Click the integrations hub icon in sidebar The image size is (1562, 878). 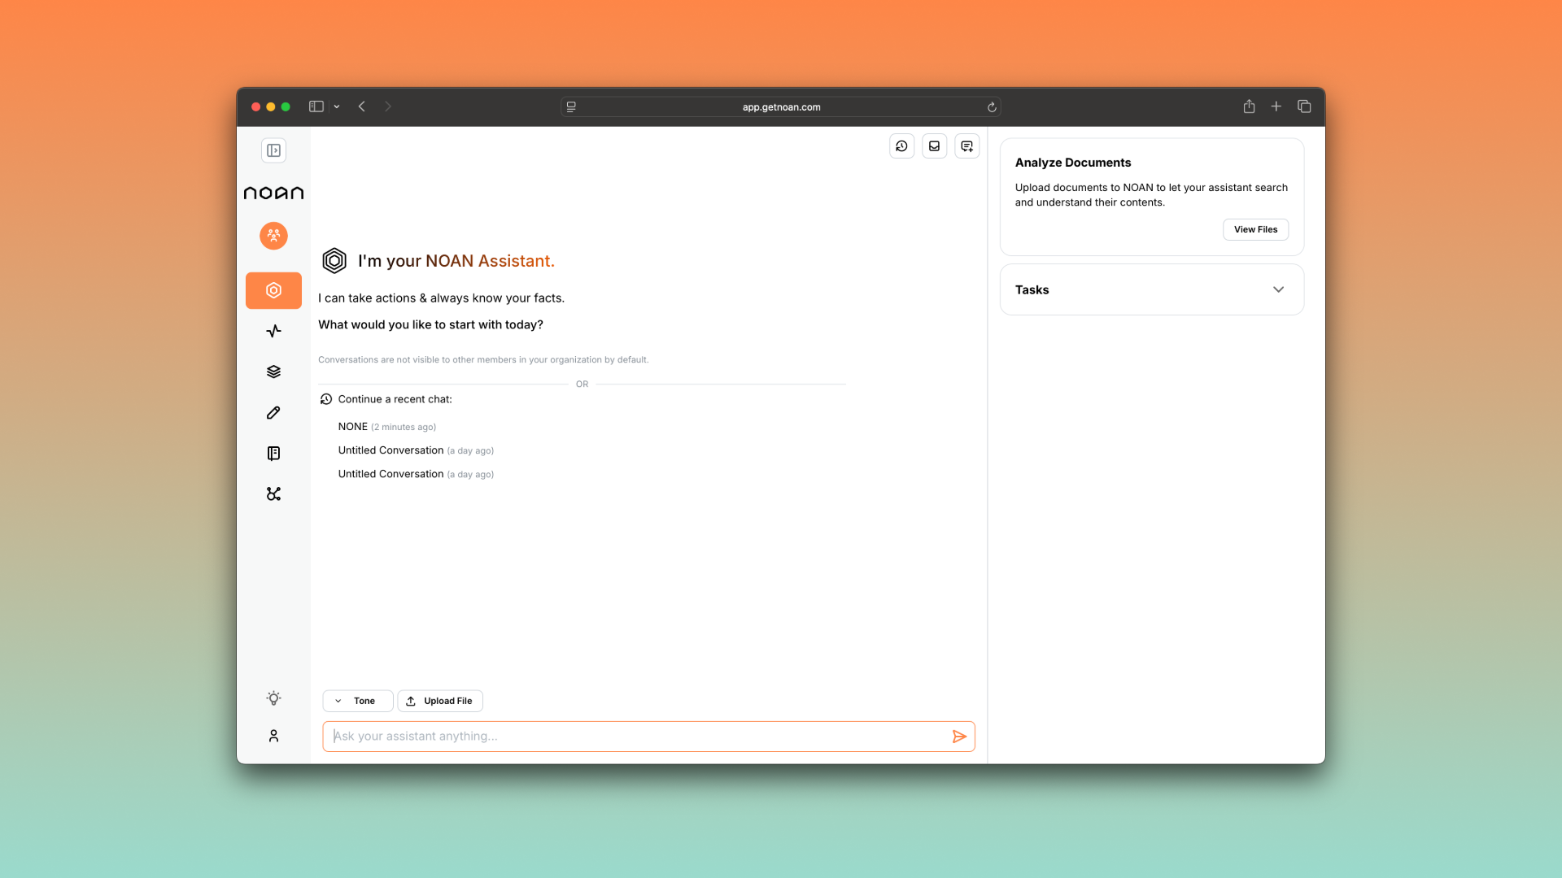(273, 493)
